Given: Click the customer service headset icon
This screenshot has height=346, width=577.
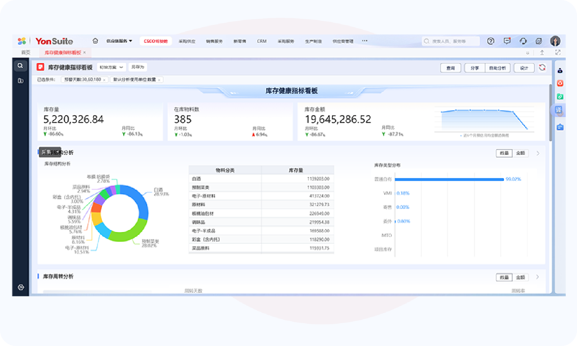Looking at the screenshot, I should click(x=523, y=41).
